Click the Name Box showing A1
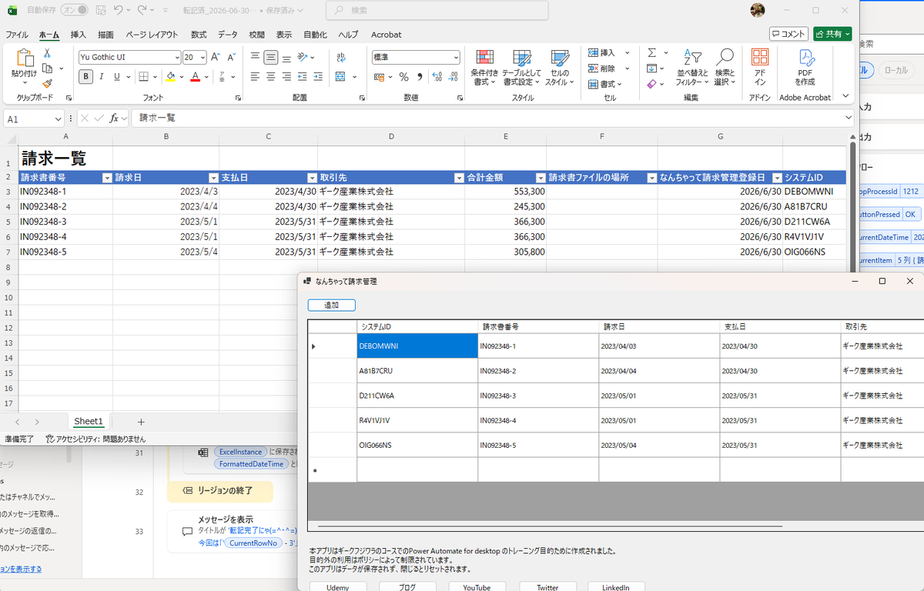 tap(34, 119)
